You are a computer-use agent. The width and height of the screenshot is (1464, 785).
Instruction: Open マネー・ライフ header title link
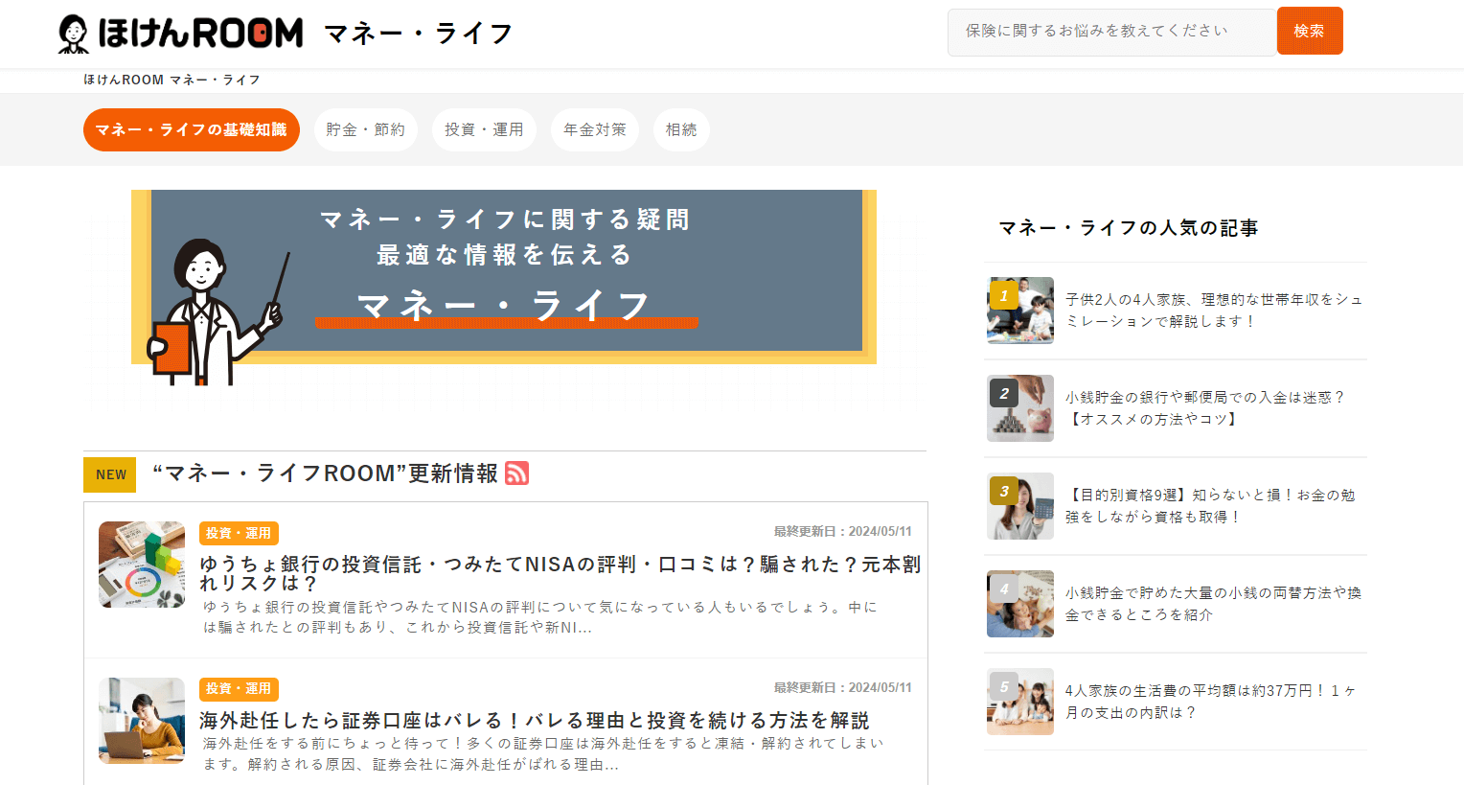tap(419, 35)
